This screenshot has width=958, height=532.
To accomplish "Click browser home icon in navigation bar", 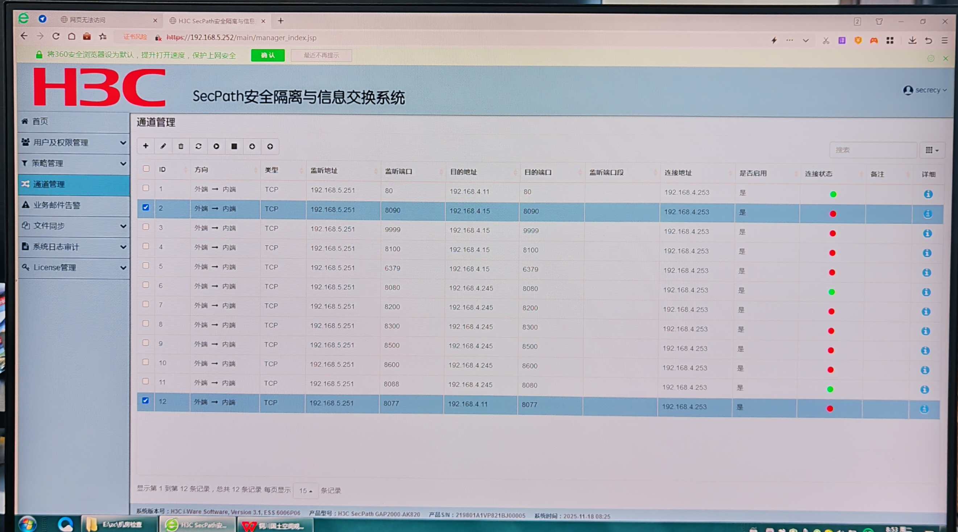I will click(71, 37).
